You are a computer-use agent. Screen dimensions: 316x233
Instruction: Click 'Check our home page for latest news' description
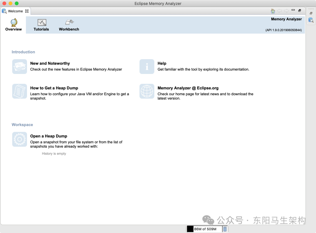tap(205, 96)
